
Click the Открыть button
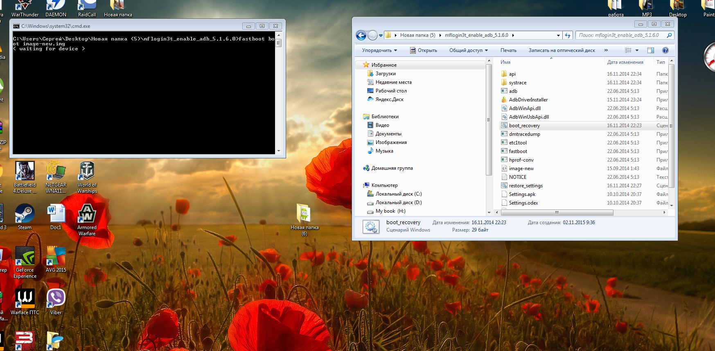(x=424, y=50)
